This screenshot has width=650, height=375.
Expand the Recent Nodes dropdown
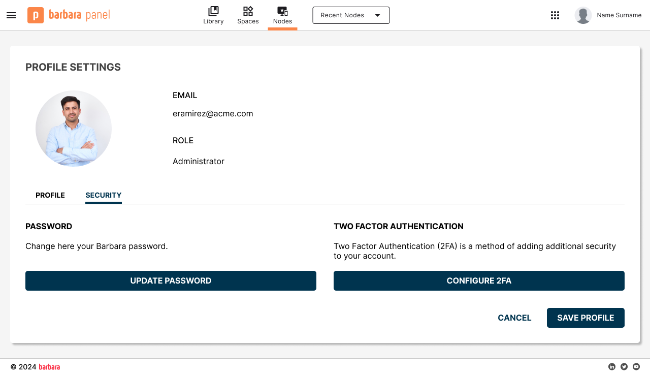coord(351,15)
